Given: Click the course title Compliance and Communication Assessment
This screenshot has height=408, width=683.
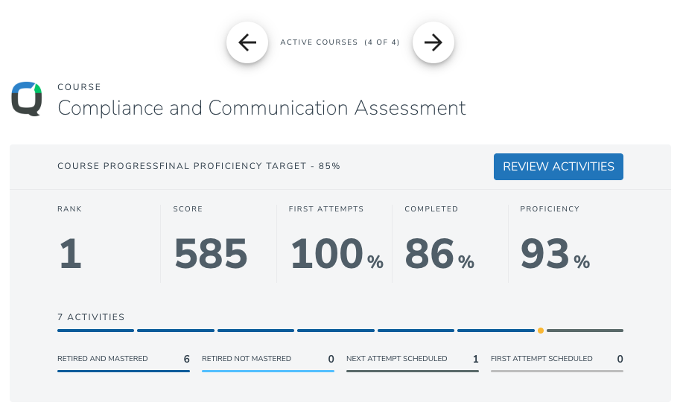Looking at the screenshot, I should tap(261, 108).
